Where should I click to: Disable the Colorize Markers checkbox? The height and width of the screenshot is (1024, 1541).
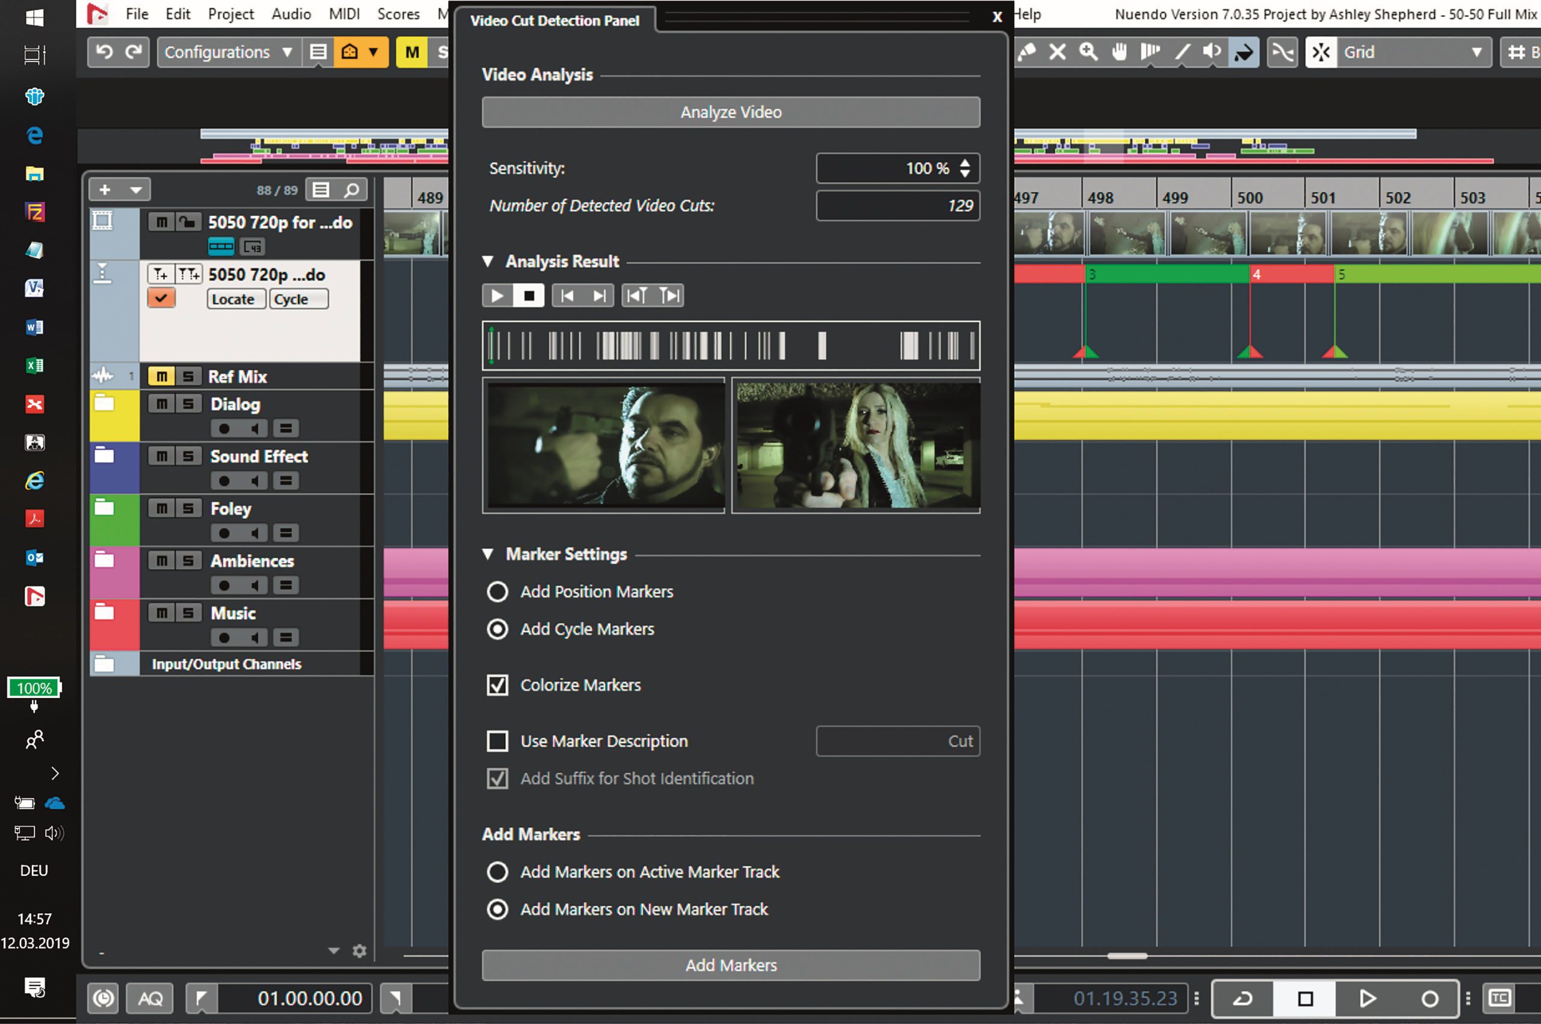[497, 685]
